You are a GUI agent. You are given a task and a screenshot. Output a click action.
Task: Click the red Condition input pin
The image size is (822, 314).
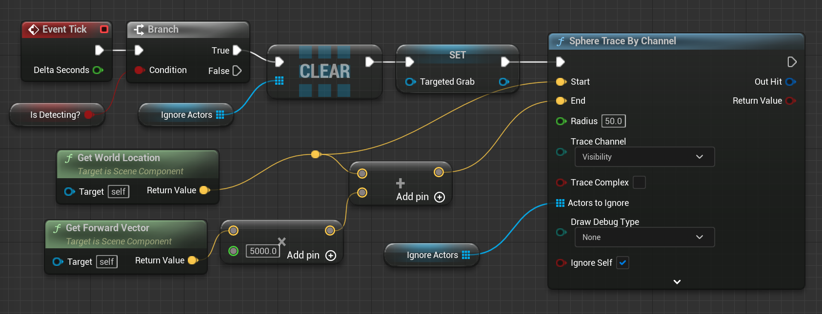tap(139, 70)
